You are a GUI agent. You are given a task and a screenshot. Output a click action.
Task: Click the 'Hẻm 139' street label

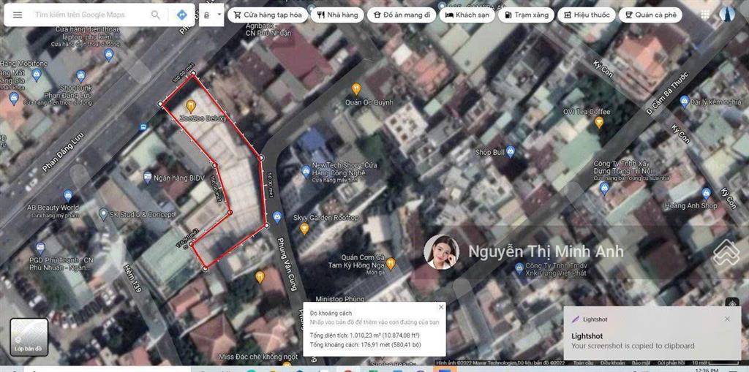pos(134,279)
